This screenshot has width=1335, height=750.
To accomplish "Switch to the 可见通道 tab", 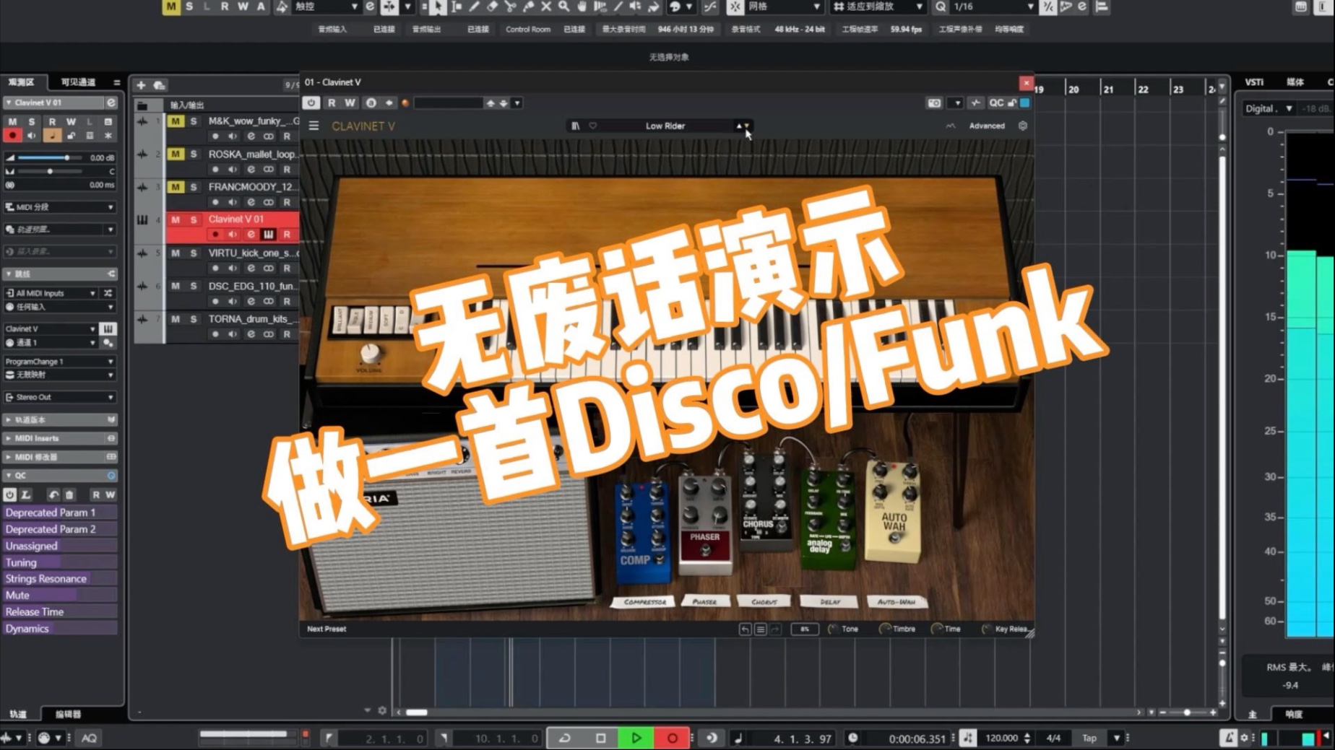I will 78,82.
